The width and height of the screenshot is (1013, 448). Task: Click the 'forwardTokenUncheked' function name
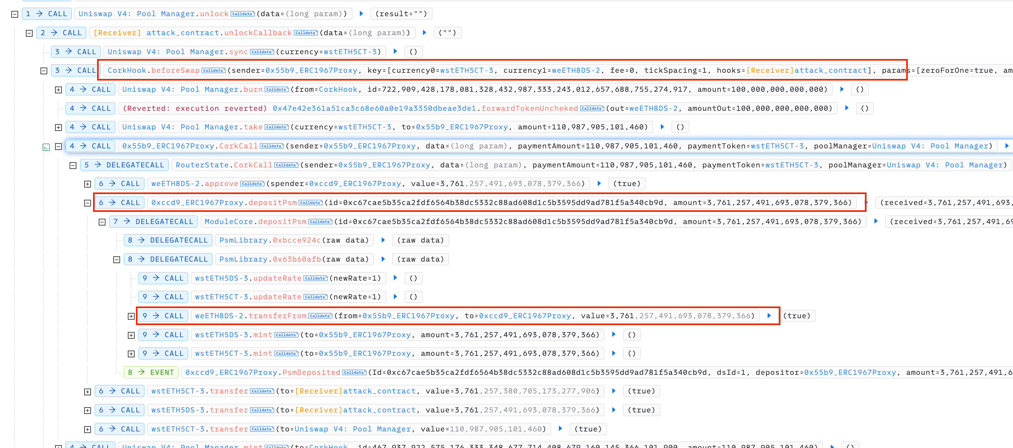[530, 108]
